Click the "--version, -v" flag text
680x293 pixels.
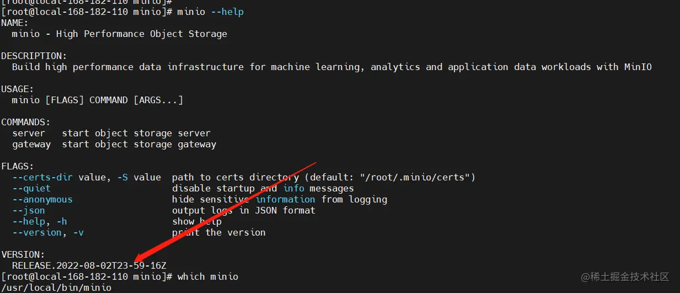point(48,232)
